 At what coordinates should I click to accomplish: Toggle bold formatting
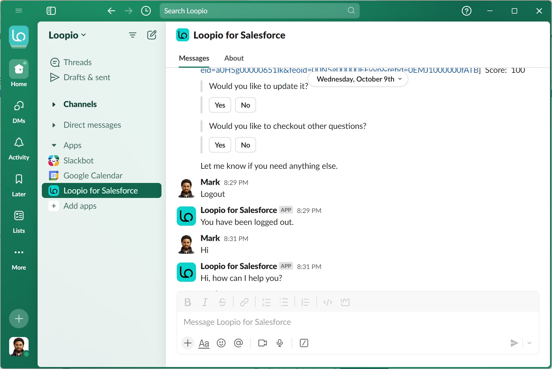187,302
